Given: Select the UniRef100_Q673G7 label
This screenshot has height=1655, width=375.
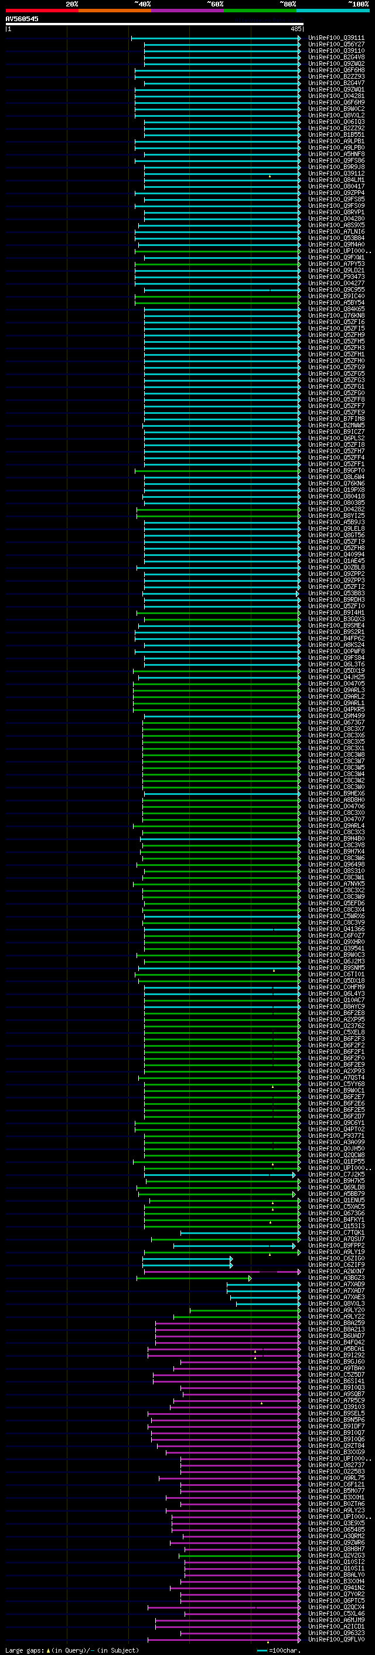Looking at the screenshot, I should [x=336, y=722].
